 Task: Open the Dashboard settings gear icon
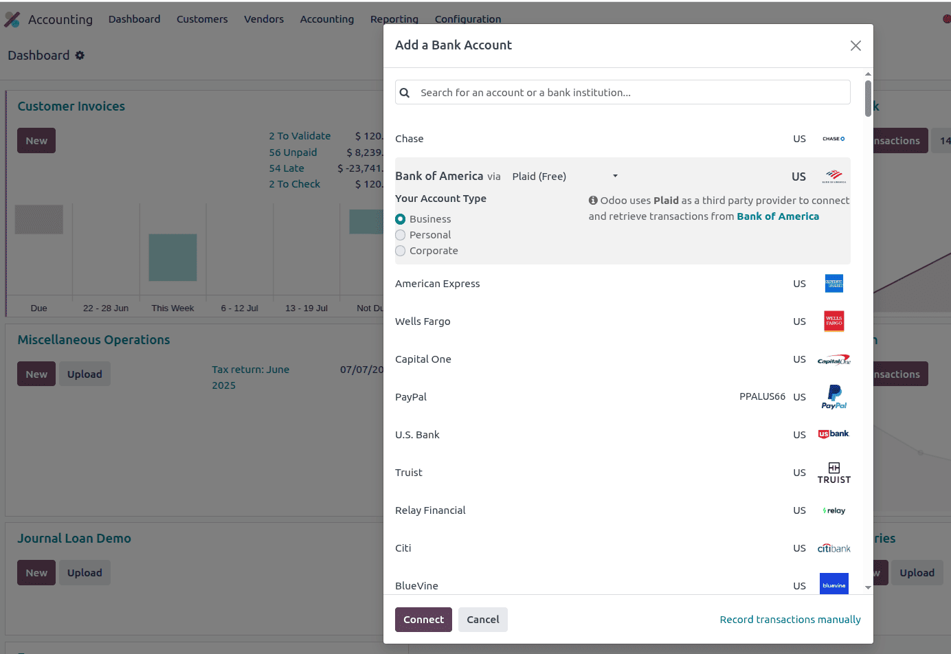tap(80, 55)
